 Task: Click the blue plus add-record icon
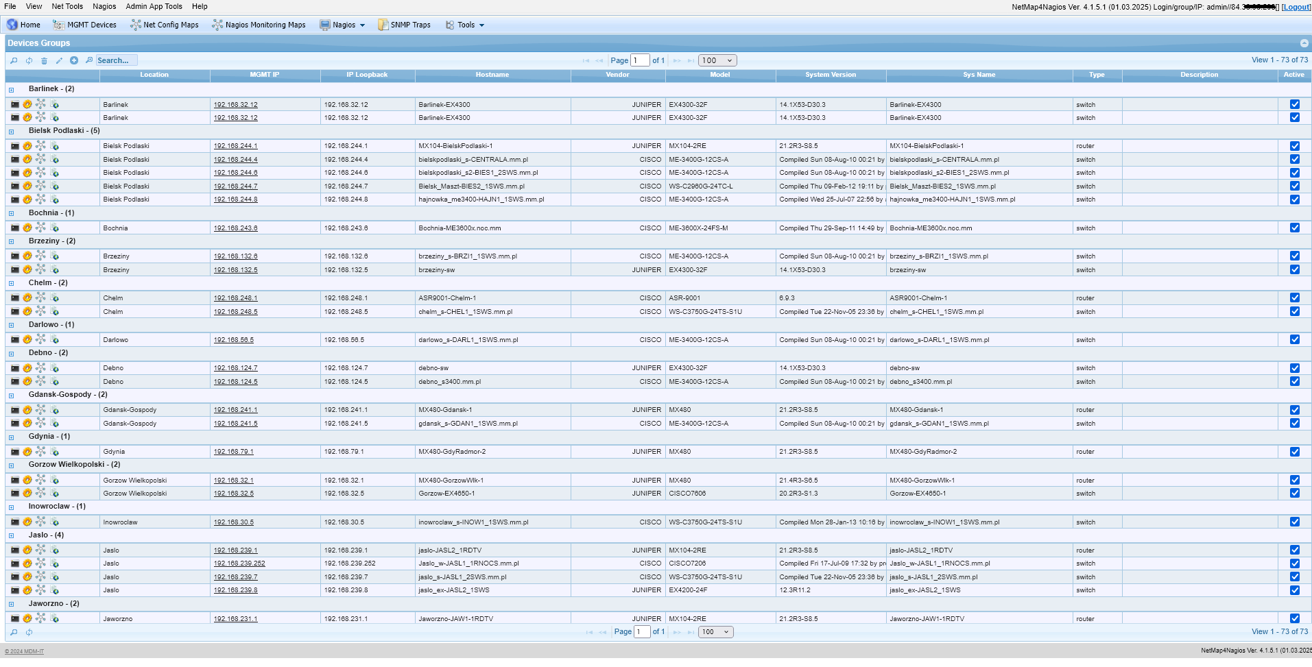[74, 60]
